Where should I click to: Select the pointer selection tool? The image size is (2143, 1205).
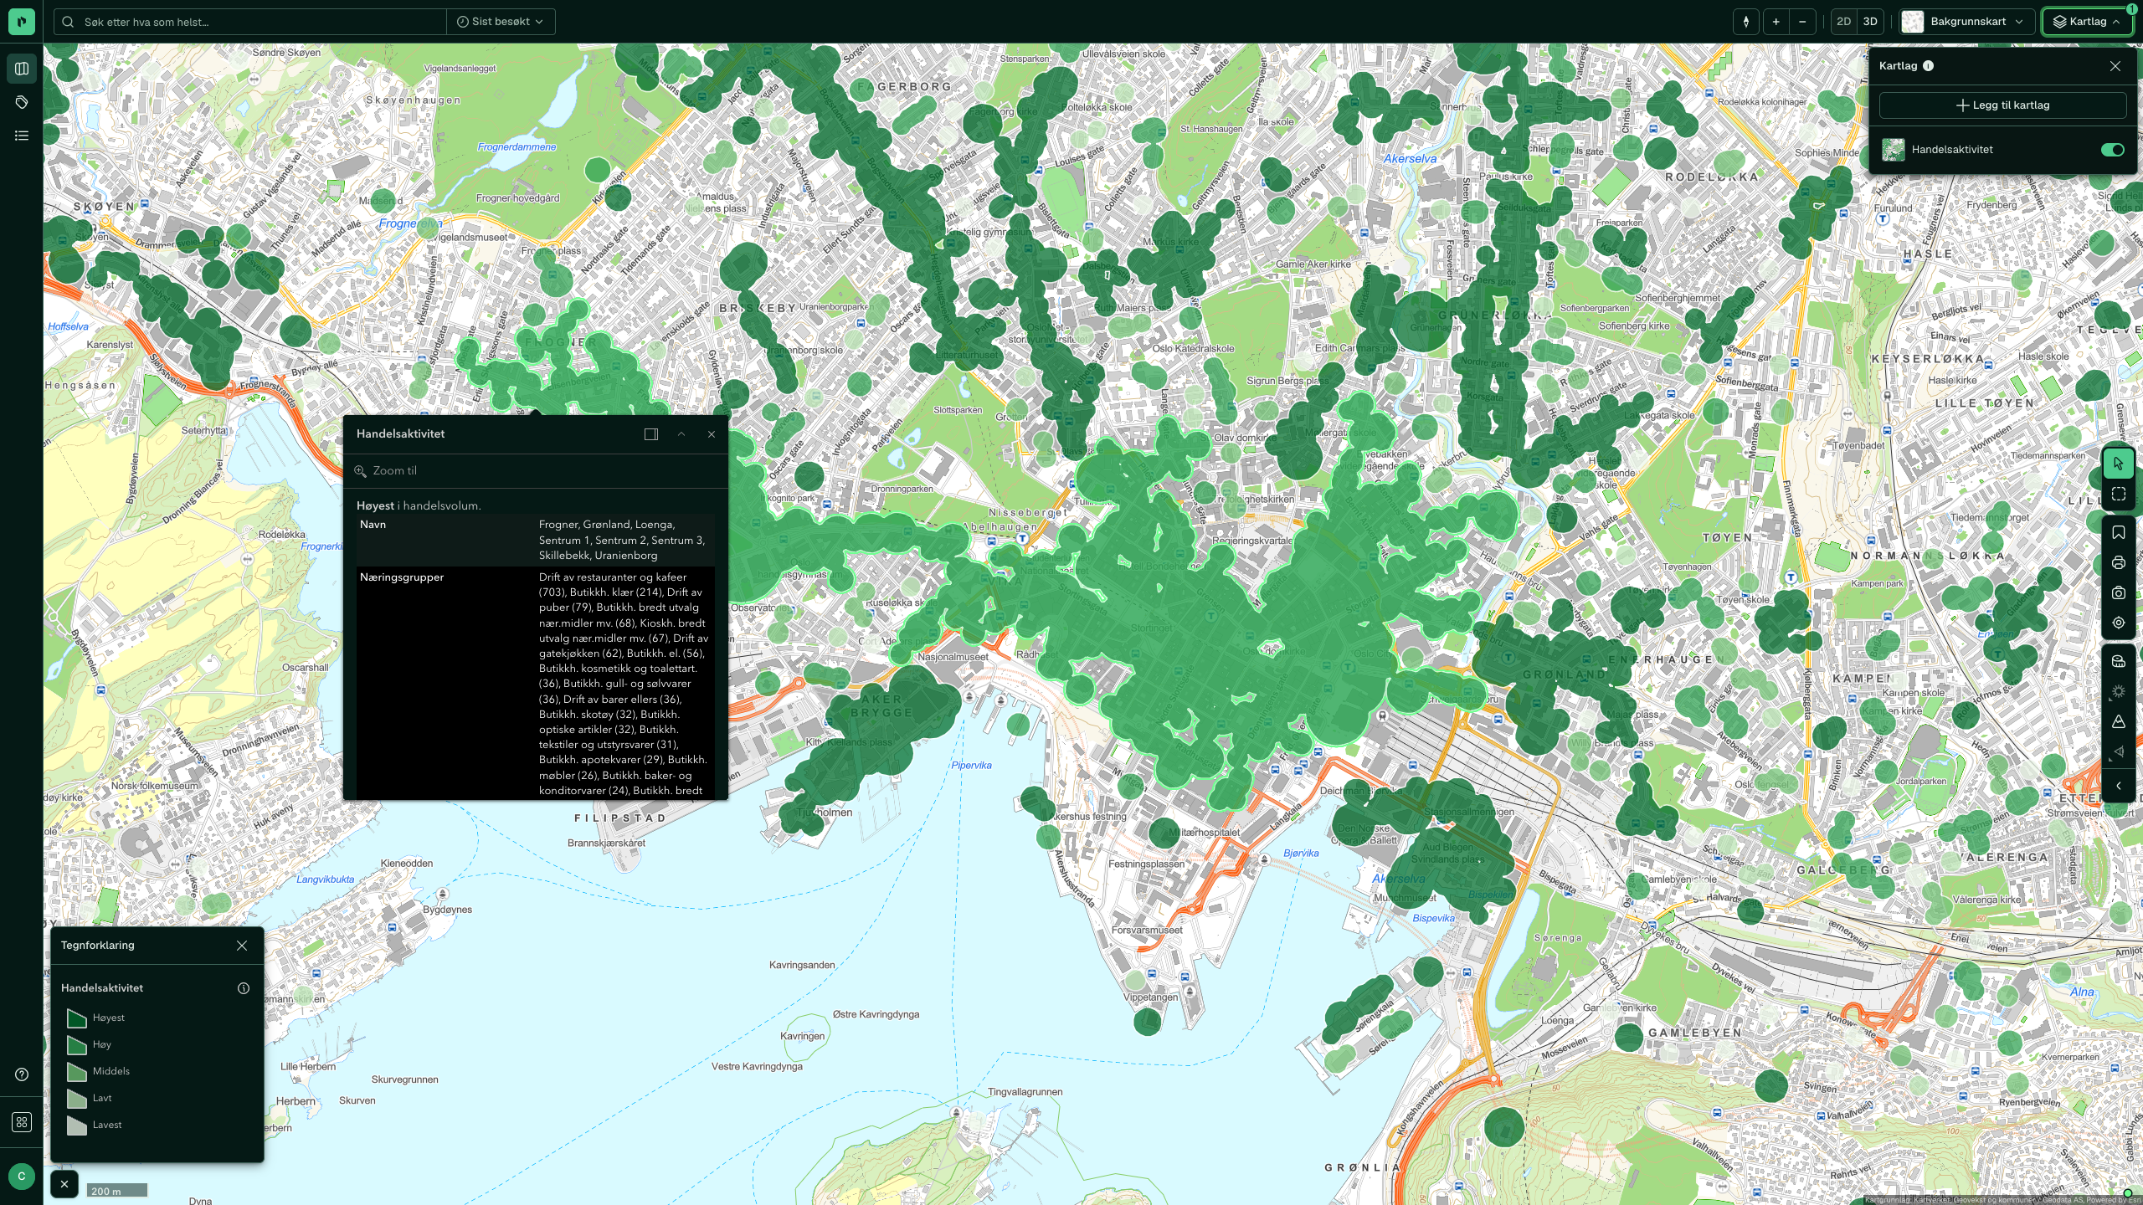[x=2119, y=463]
